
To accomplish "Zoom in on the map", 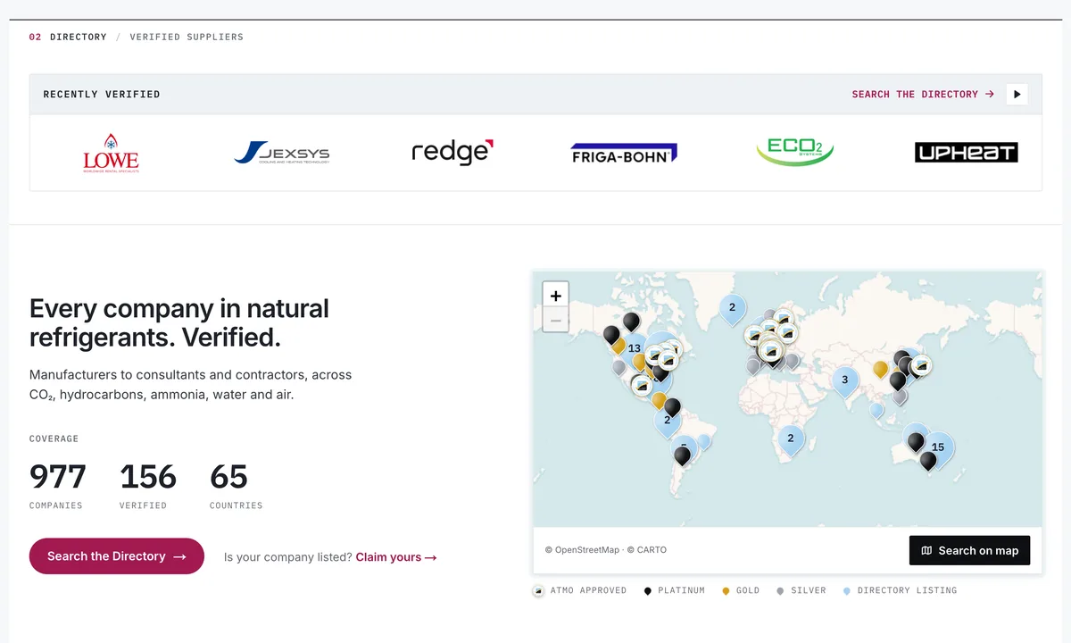I will tap(556, 296).
